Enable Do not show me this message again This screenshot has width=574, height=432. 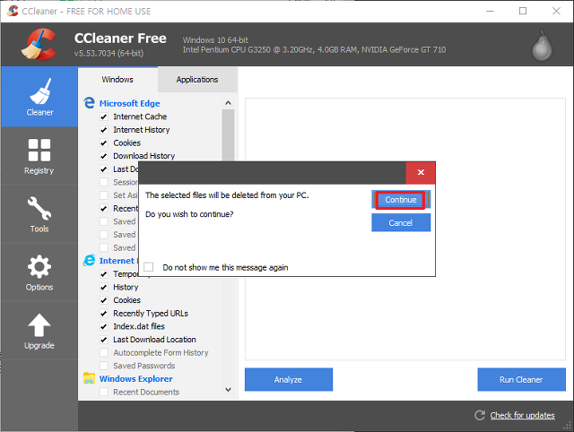149,267
